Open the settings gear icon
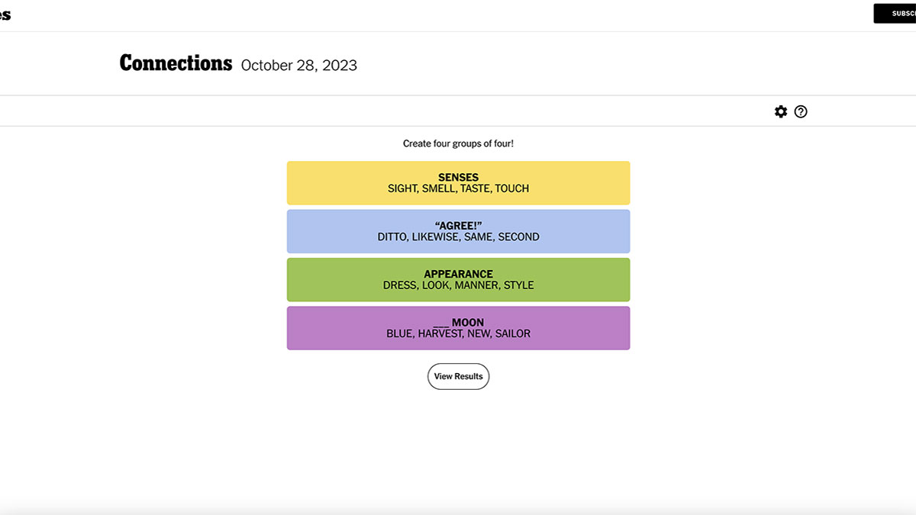The image size is (916, 515). [x=780, y=111]
